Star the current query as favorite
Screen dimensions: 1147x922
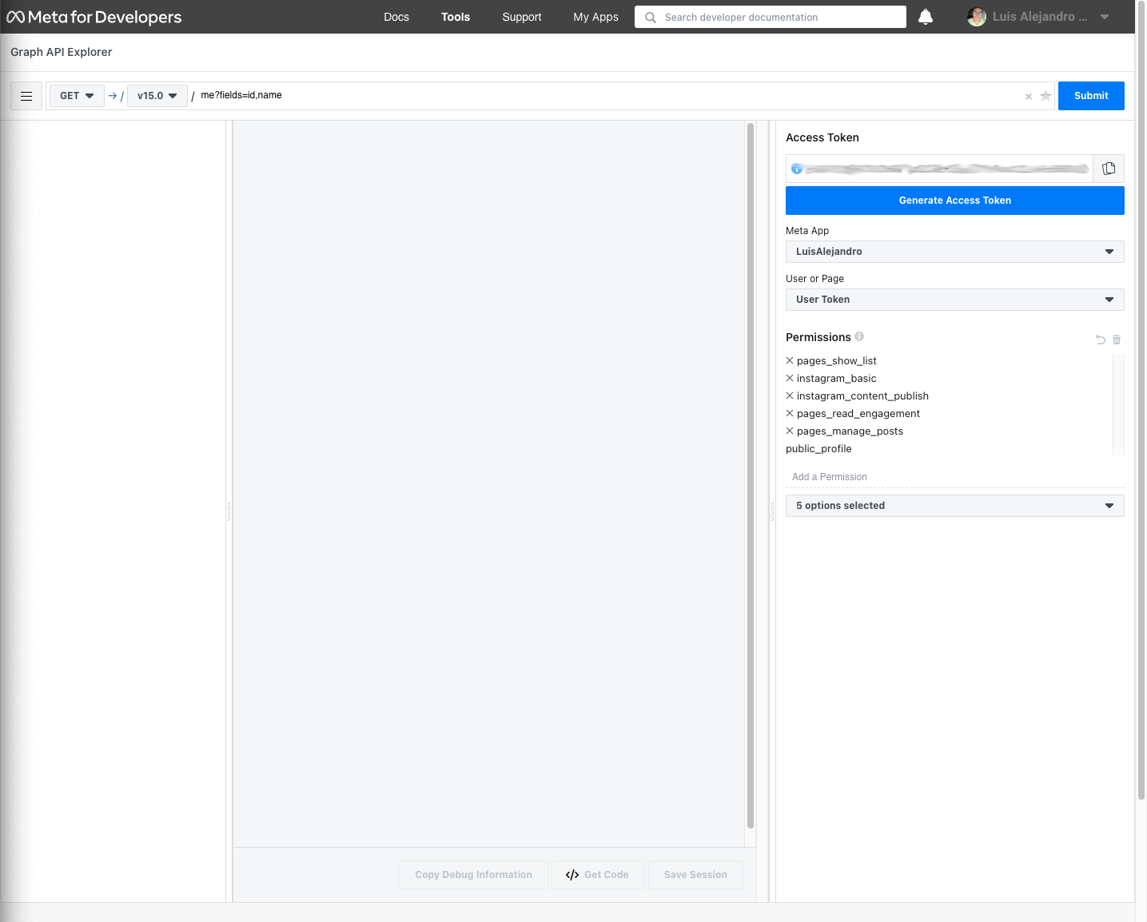pos(1045,96)
